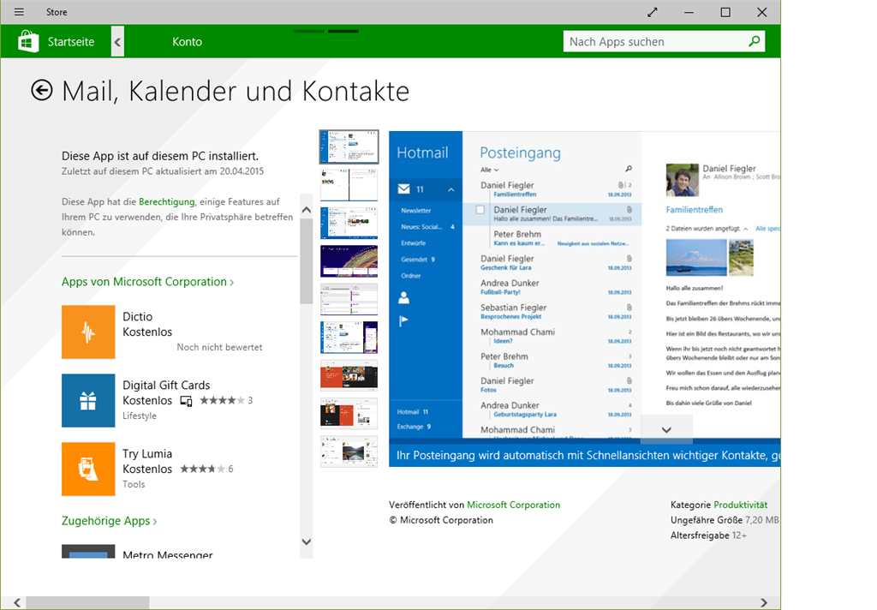Open Newsletter folder in preview
This screenshot has height=610, width=877.
pyautogui.click(x=415, y=211)
